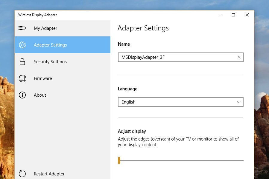Click Restart Adapter label
Image resolution: width=269 pixels, height=179 pixels.
(49, 174)
